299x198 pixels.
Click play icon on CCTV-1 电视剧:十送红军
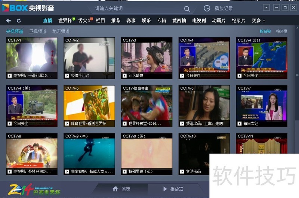point(10,76)
